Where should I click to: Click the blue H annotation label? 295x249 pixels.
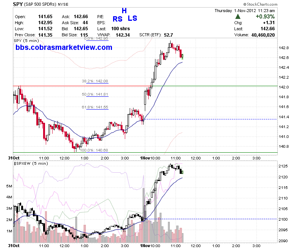coord(124,11)
